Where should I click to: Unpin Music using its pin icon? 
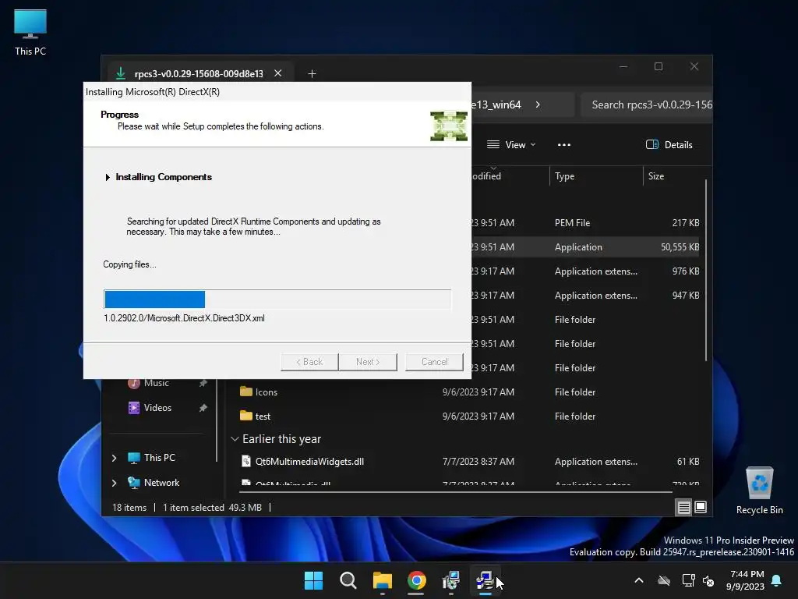tap(203, 382)
